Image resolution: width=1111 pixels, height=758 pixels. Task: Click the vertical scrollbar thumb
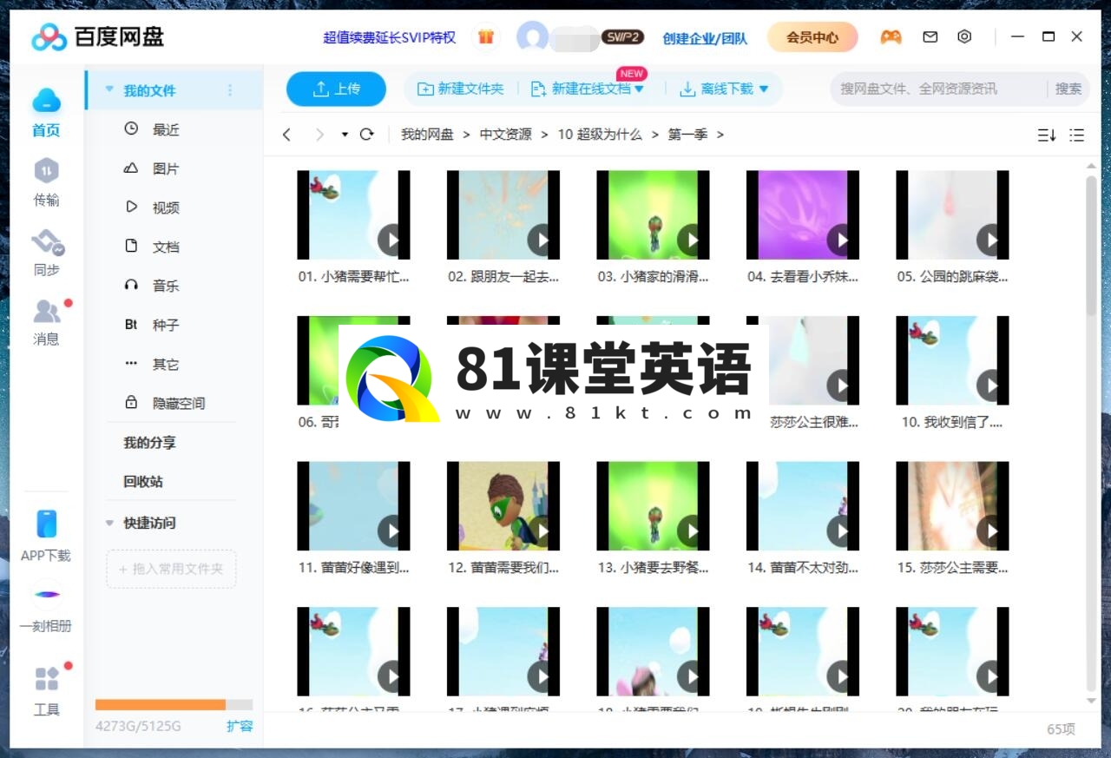[1092, 245]
